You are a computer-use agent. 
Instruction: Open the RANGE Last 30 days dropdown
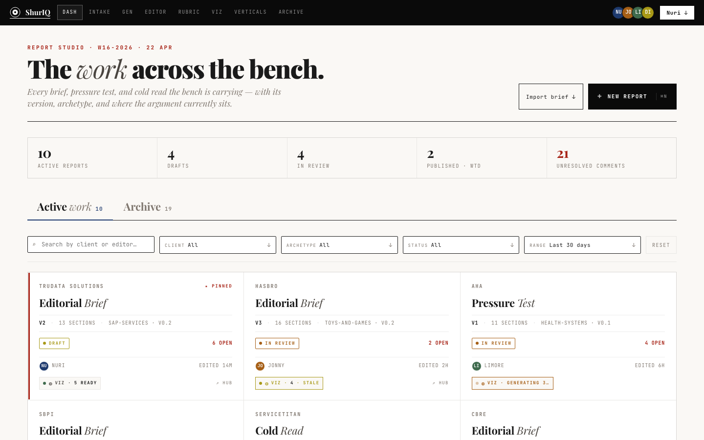pos(582,244)
